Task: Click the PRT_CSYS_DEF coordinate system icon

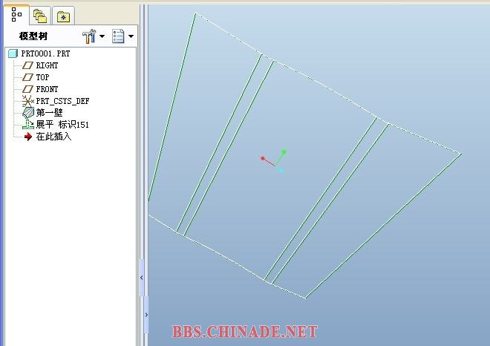Action: 28,101
